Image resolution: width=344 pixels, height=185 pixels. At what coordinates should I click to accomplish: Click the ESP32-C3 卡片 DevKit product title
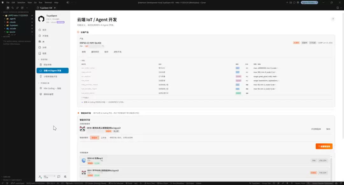pos(90,43)
